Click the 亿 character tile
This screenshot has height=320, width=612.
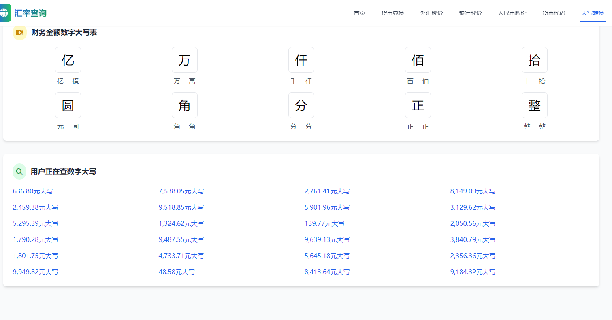(x=68, y=60)
